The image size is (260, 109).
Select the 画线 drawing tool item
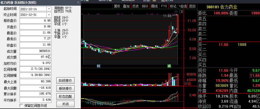[x=154, y=6]
